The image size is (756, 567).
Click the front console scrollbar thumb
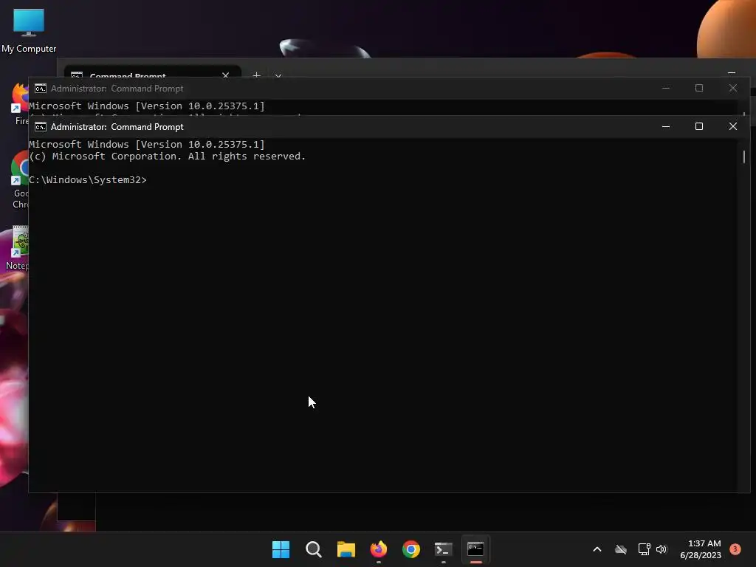[744, 157]
